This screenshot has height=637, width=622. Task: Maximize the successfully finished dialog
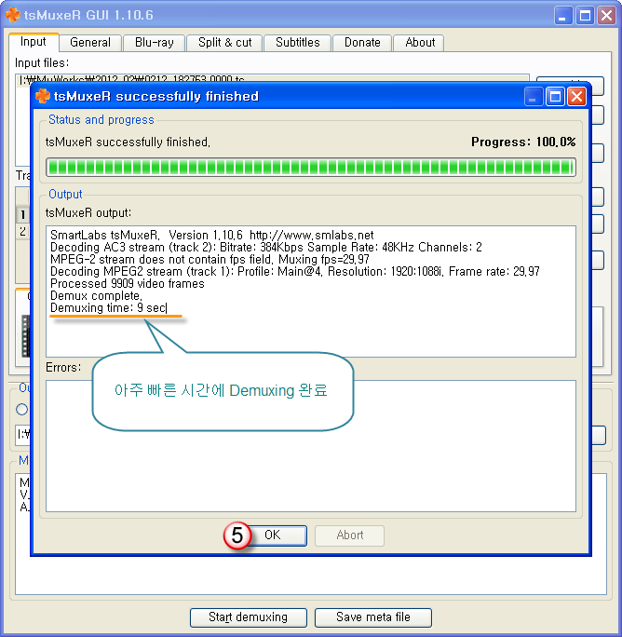pos(555,97)
